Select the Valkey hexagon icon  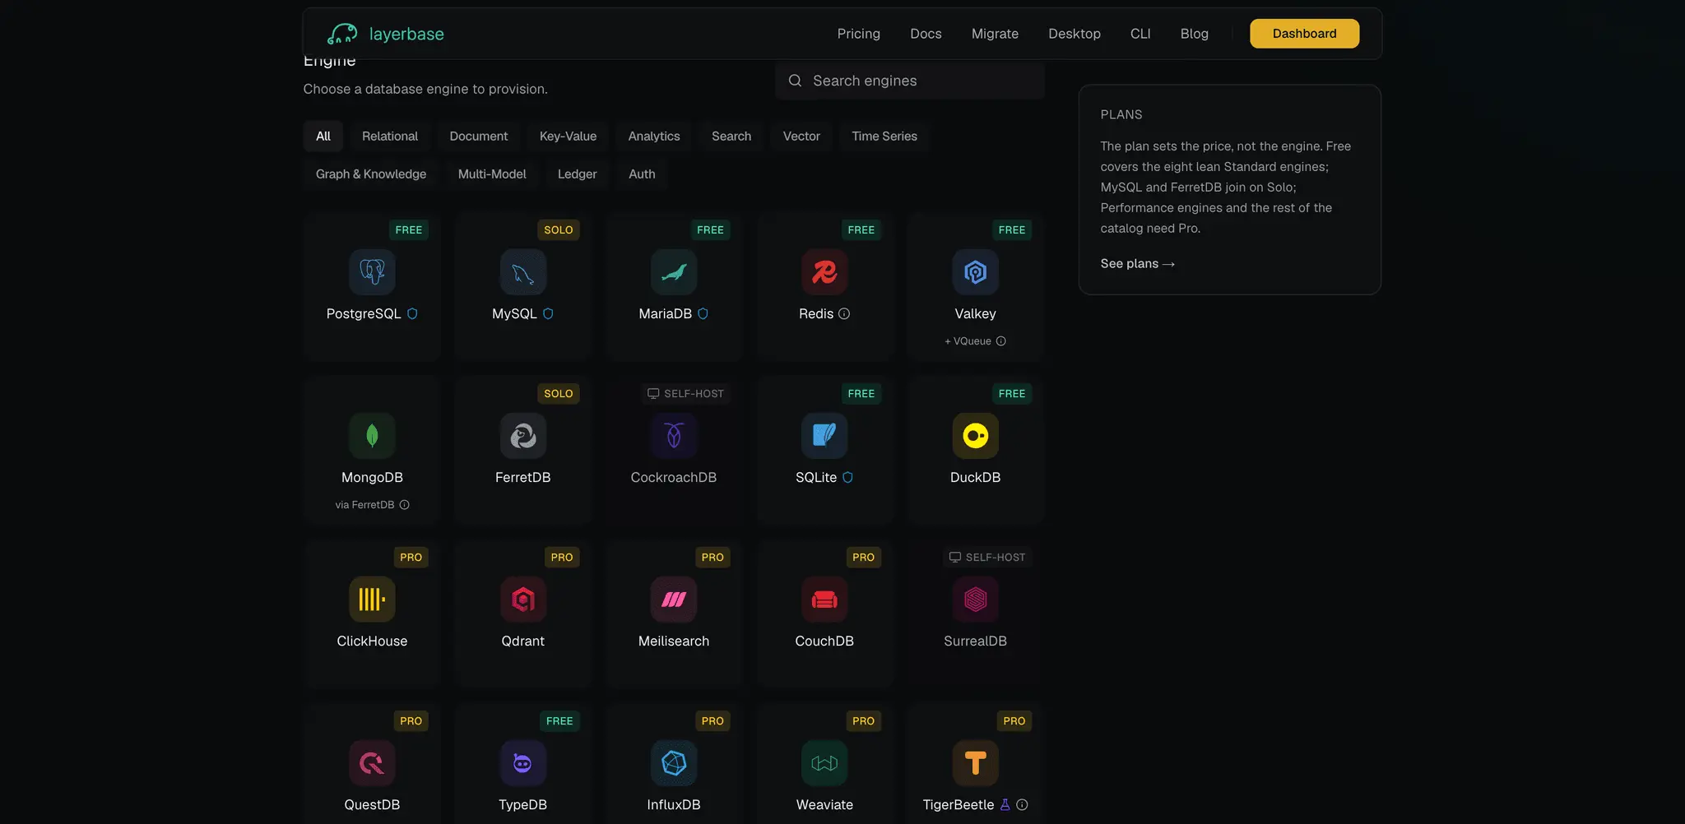click(976, 272)
